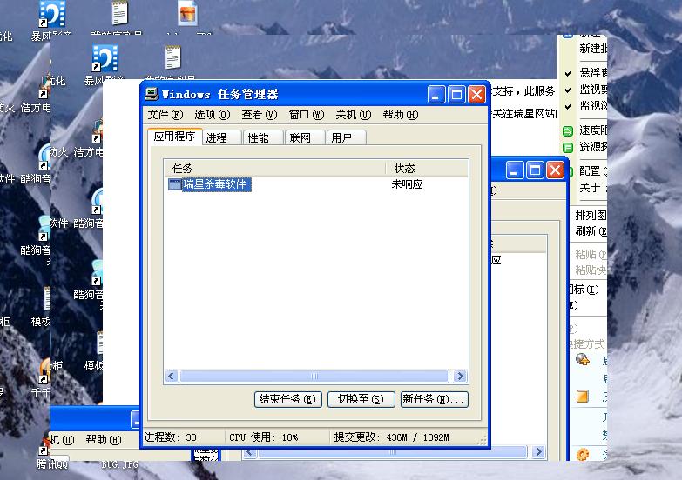
Task: Click the window icon beside 瑞星杀毒软件 task
Action: 174,184
